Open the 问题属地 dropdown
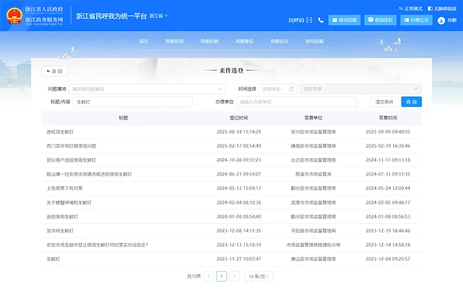This screenshot has height=289, width=463. 147,89
